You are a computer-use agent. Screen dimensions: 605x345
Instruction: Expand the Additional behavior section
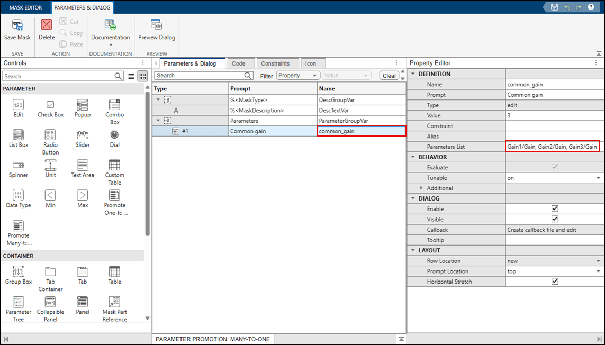pyautogui.click(x=421, y=188)
